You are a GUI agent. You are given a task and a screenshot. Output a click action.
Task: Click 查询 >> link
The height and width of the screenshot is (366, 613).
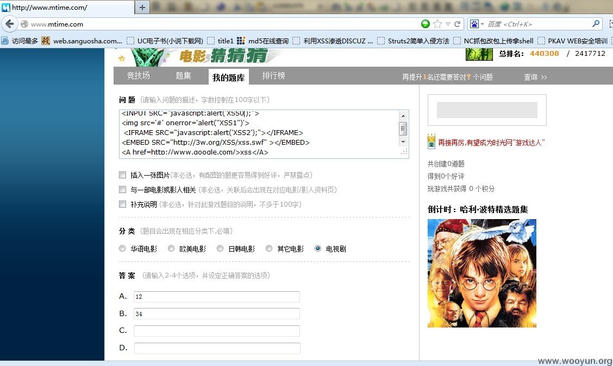535,77
